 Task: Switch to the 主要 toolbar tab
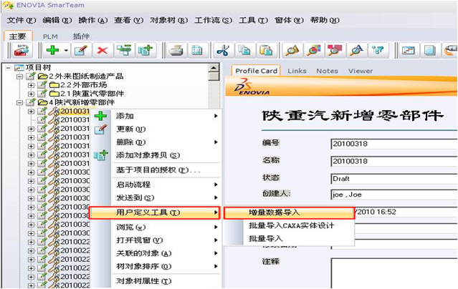tap(17, 36)
